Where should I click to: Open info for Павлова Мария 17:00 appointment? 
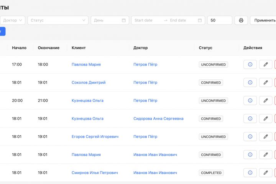pos(250,64)
